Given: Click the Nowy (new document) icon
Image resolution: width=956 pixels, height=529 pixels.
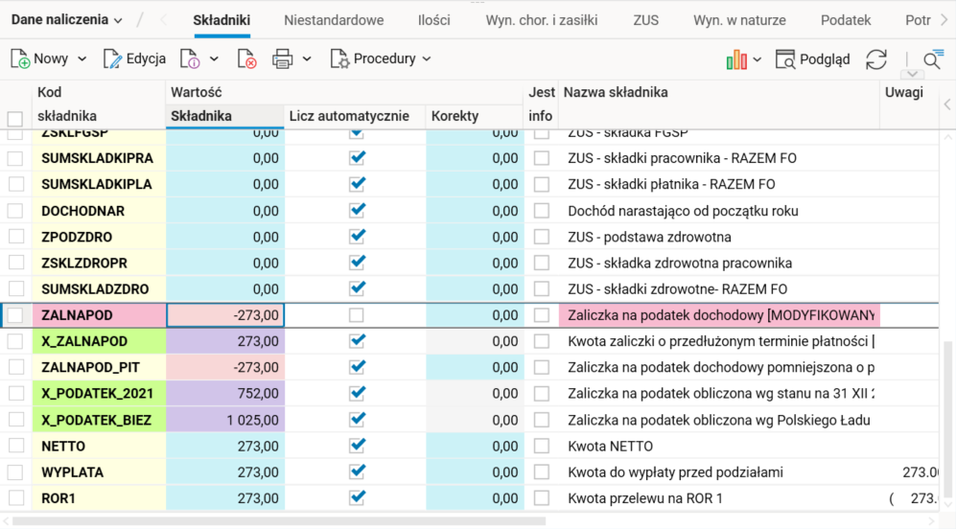Looking at the screenshot, I should point(20,59).
